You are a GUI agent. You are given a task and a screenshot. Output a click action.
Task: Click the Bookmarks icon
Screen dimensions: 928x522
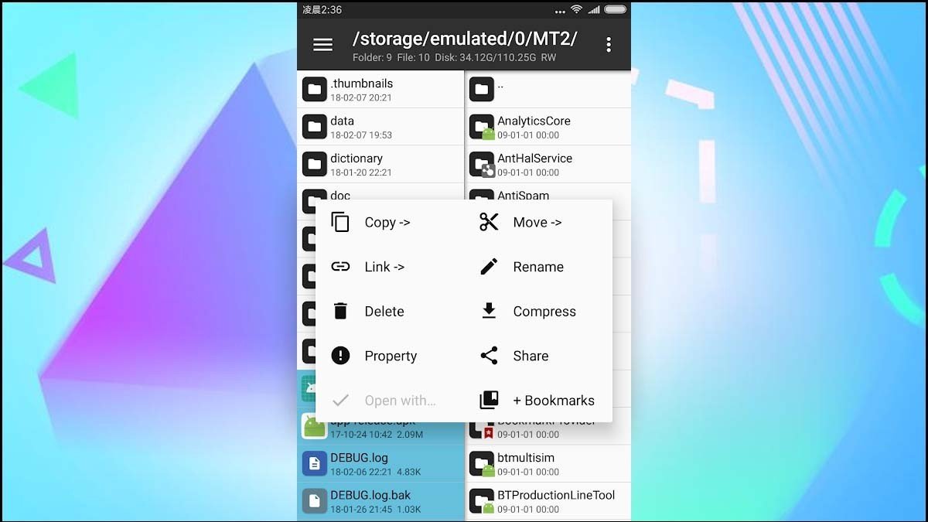(x=489, y=401)
